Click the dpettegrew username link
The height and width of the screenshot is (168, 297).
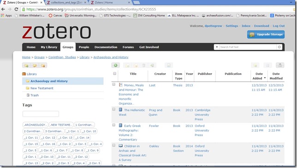click(213, 26)
